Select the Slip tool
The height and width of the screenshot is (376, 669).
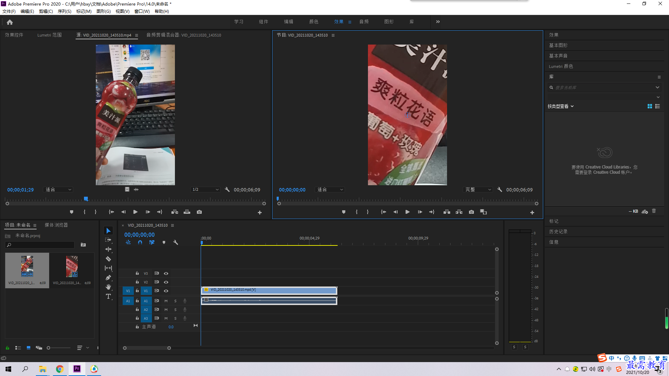click(108, 268)
